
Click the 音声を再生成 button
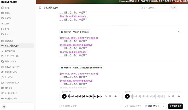click(175, 106)
